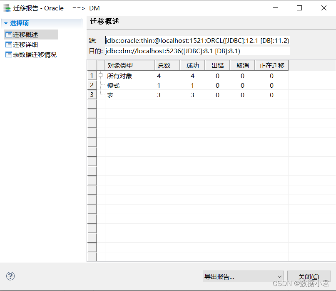Click the 目的: label
Image resolution: width=336 pixels, height=291 pixels.
pyautogui.click(x=96, y=51)
